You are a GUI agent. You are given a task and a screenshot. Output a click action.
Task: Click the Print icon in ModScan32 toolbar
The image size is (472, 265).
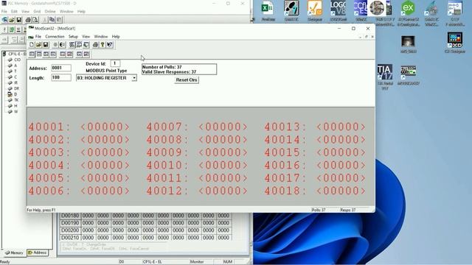coord(95,45)
